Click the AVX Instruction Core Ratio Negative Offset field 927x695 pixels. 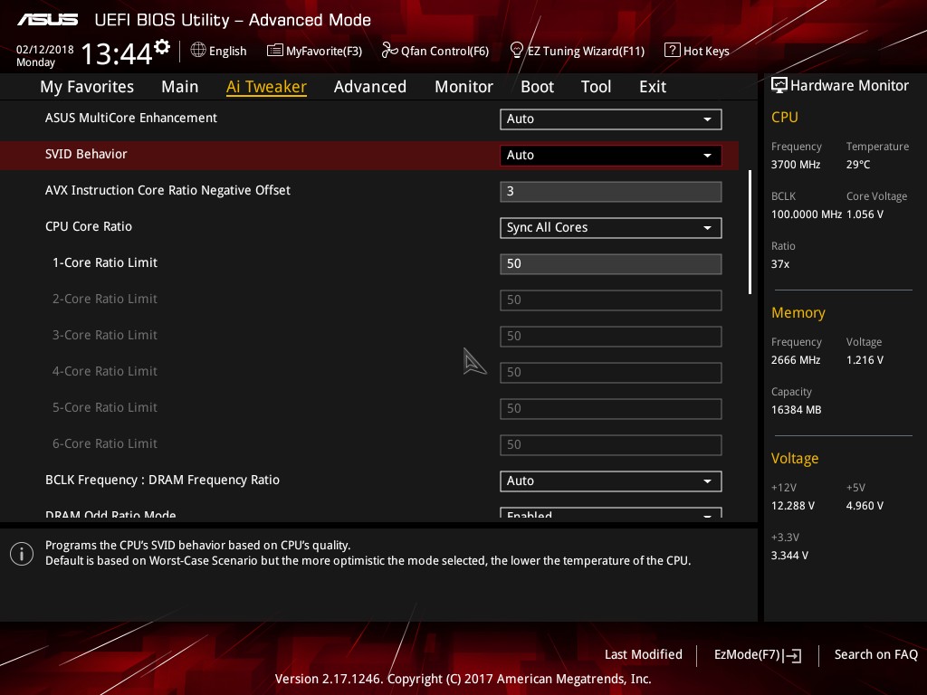point(611,192)
